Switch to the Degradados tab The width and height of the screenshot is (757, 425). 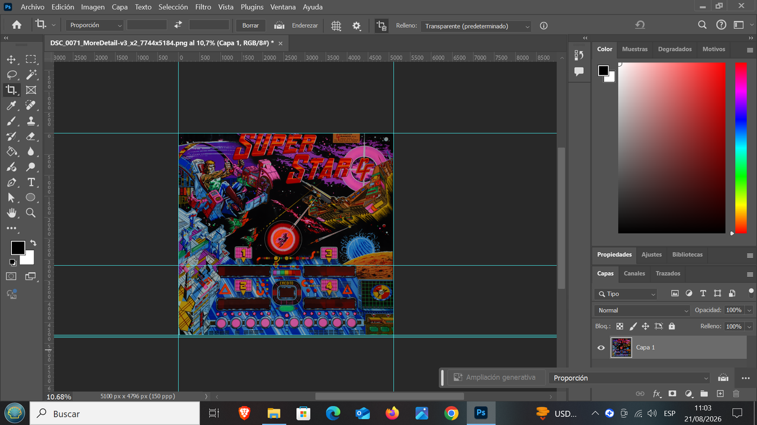(x=675, y=49)
